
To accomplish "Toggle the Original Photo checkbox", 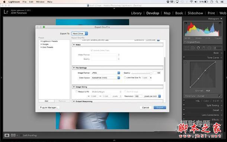I will click(x=185, y=42).
